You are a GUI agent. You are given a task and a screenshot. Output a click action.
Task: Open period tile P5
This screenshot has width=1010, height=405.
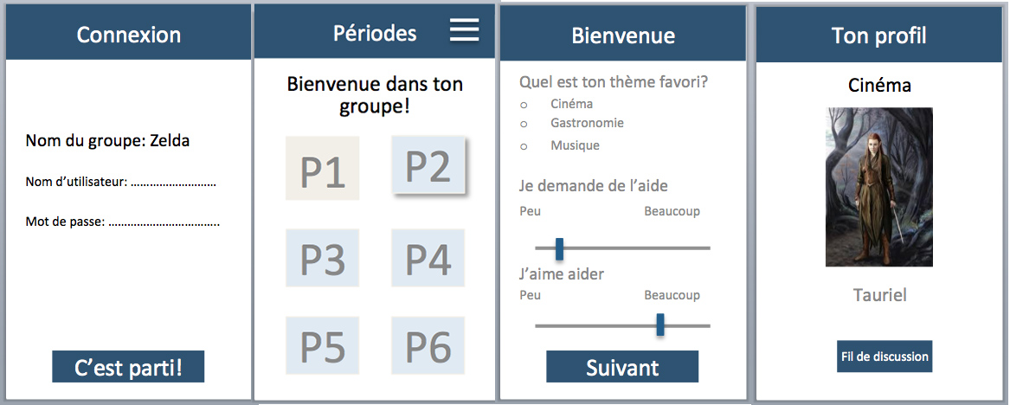323,345
